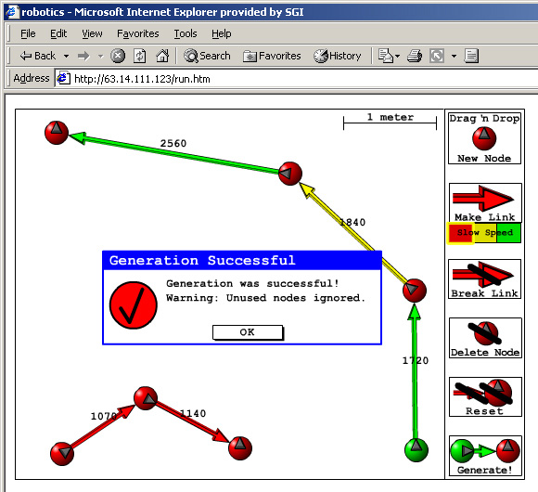Open the Forward button dropdown arrow
The image size is (538, 492).
click(x=100, y=56)
